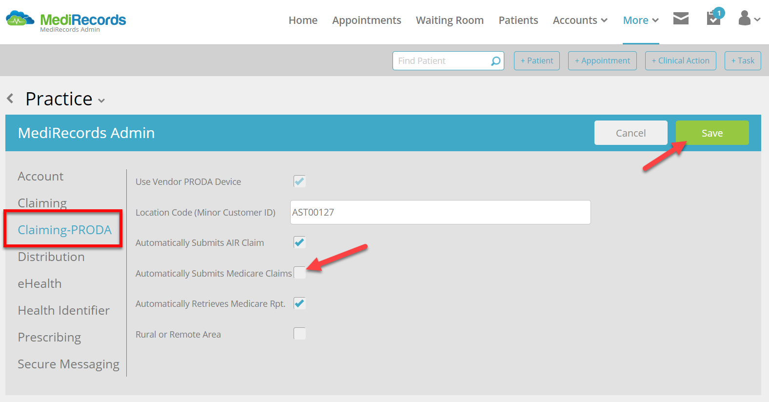Open the tasks clipboard icon with badge
This screenshot has width=769, height=402.
click(715, 17)
